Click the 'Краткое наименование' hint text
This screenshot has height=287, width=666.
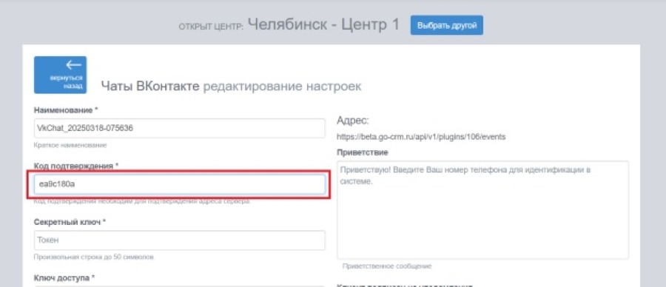tap(70, 145)
